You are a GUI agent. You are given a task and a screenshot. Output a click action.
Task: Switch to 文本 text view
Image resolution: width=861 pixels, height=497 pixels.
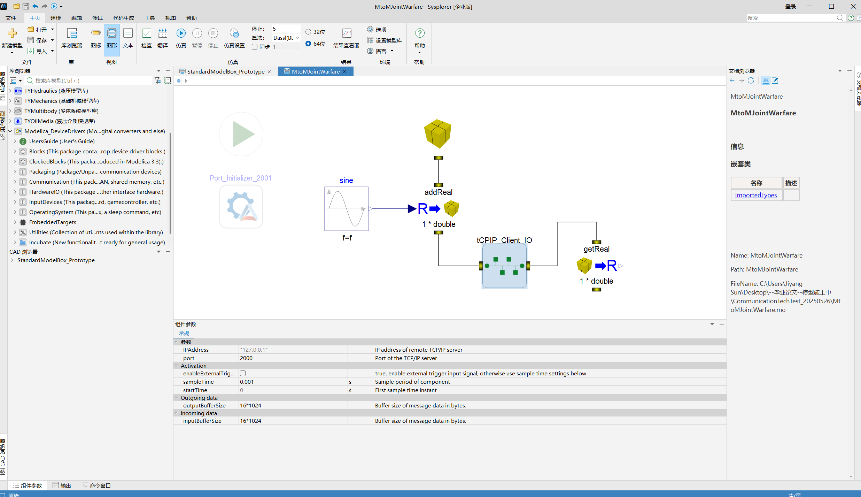[128, 38]
